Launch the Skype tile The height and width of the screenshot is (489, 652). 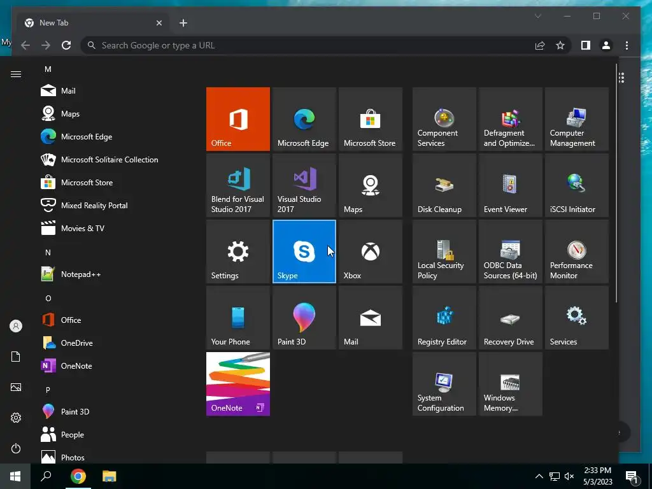pyautogui.click(x=304, y=252)
